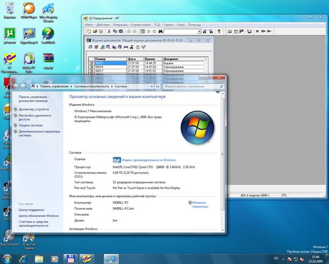Click the interval arrows icon in journal toolbar
This screenshot has height=264, width=329.
[x=126, y=47]
